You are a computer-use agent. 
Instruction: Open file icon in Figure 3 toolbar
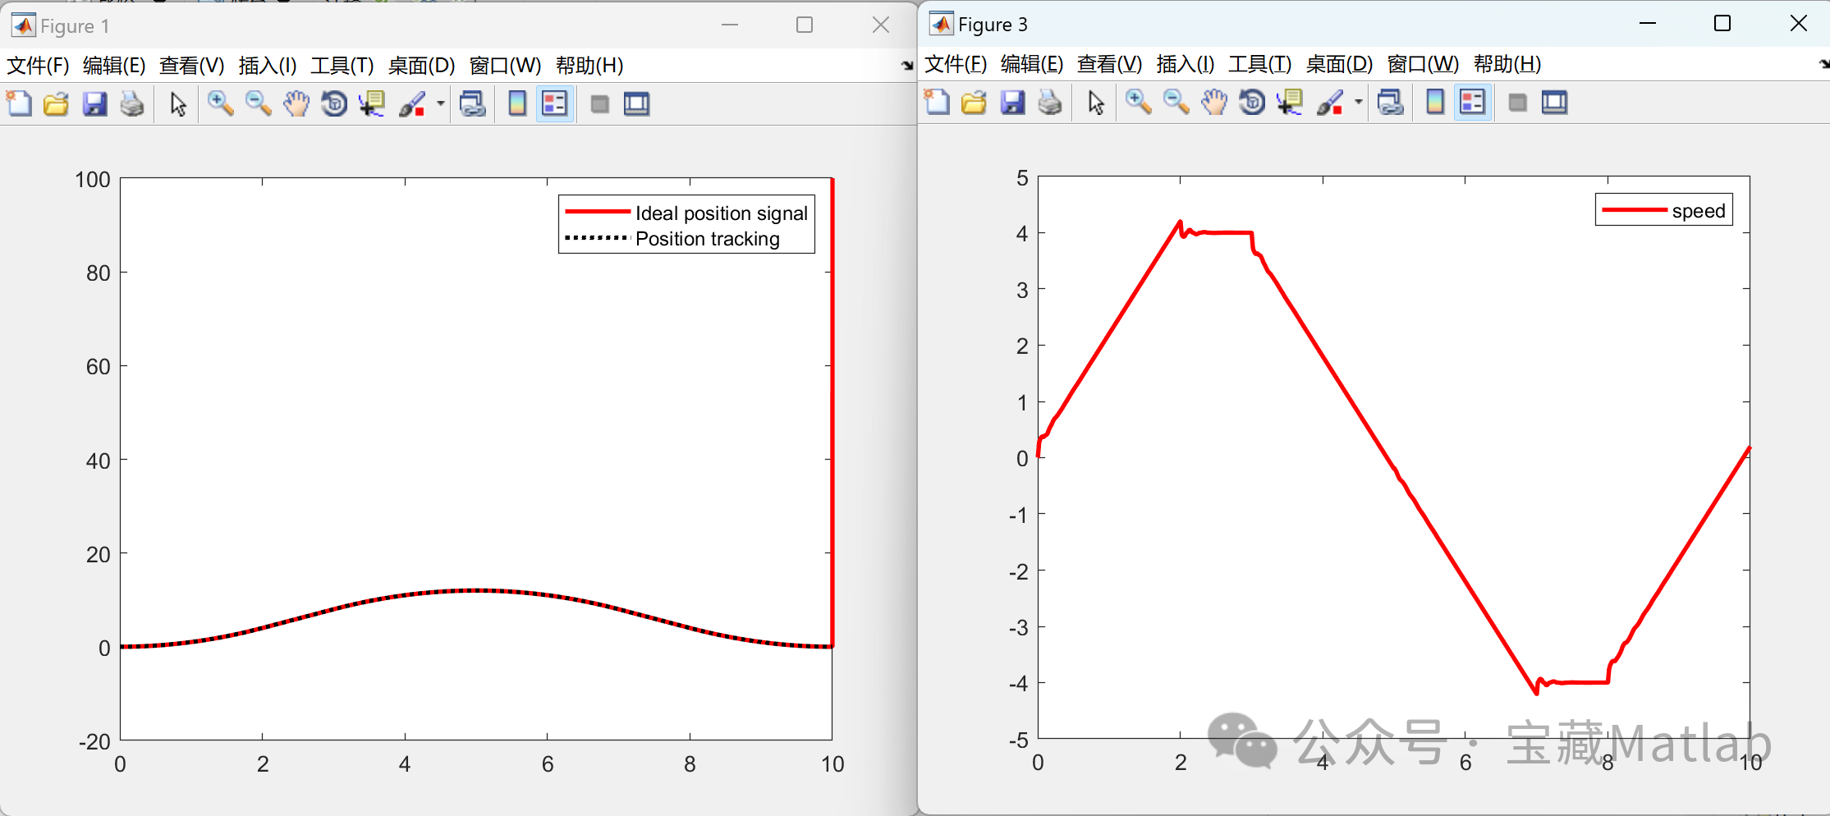(x=974, y=102)
